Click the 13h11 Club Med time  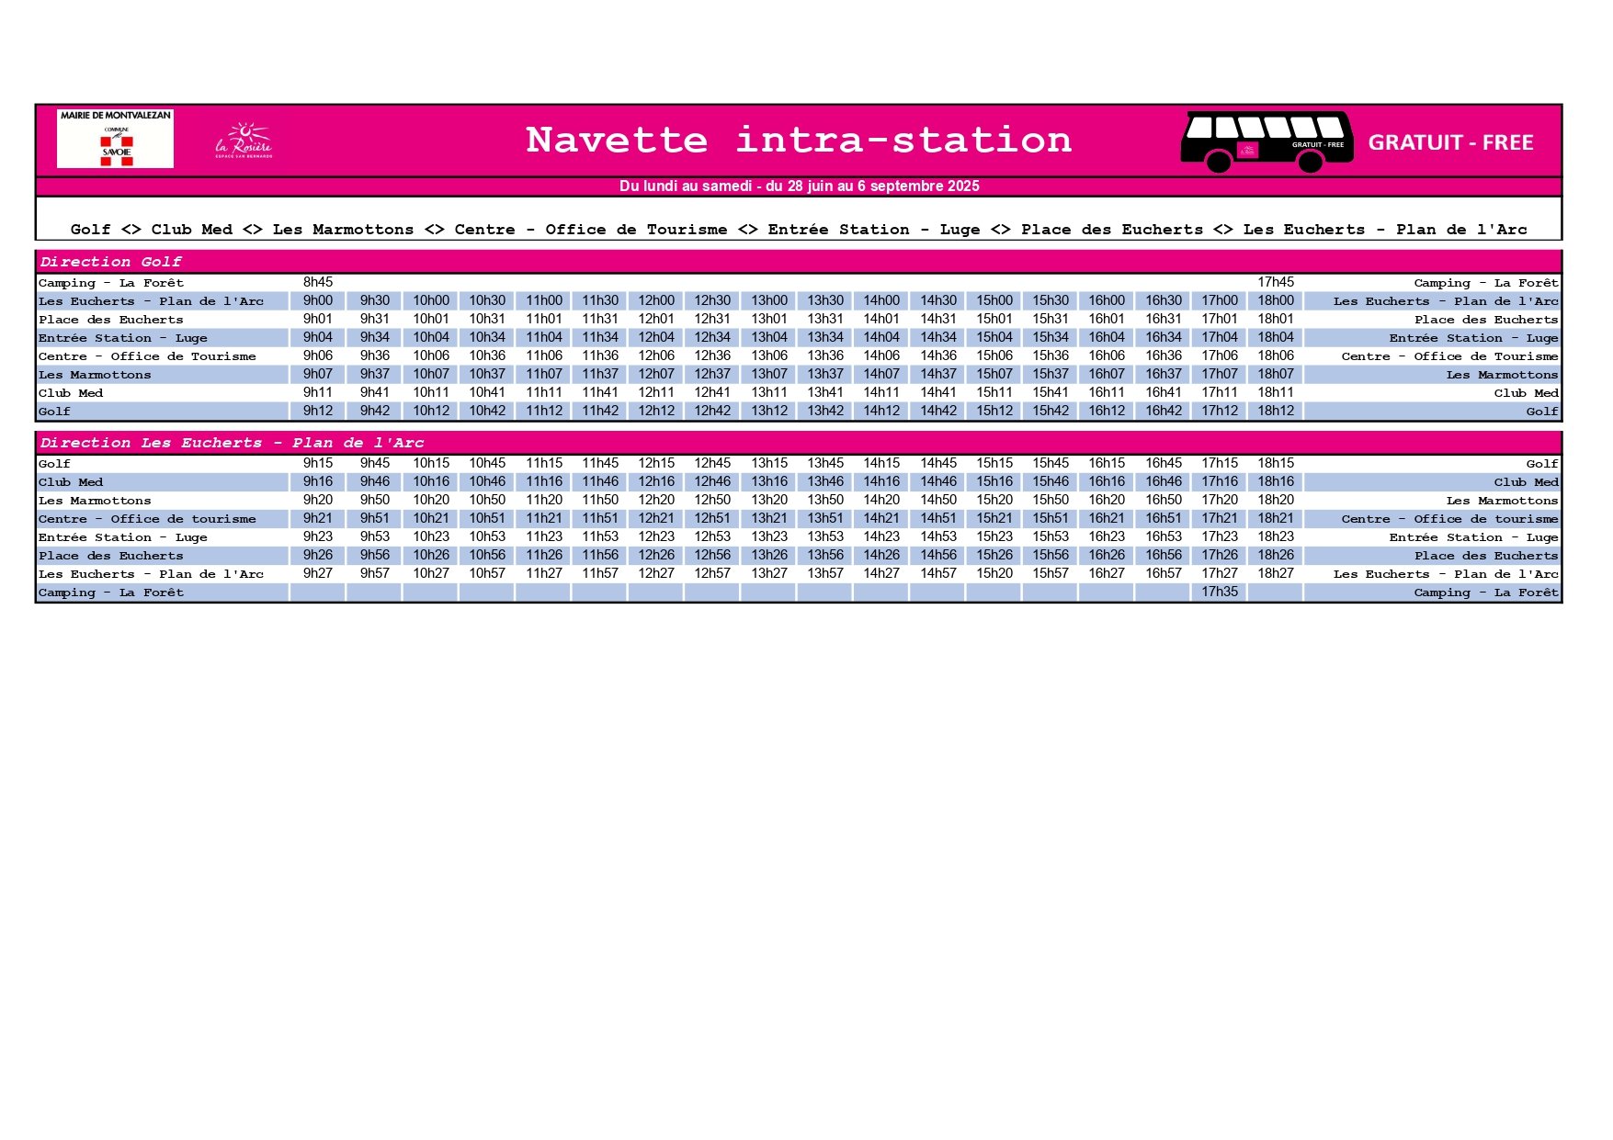click(x=769, y=392)
